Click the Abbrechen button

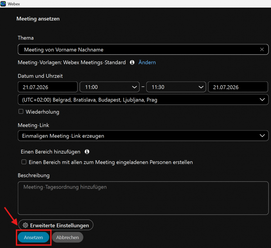[x=67, y=237]
